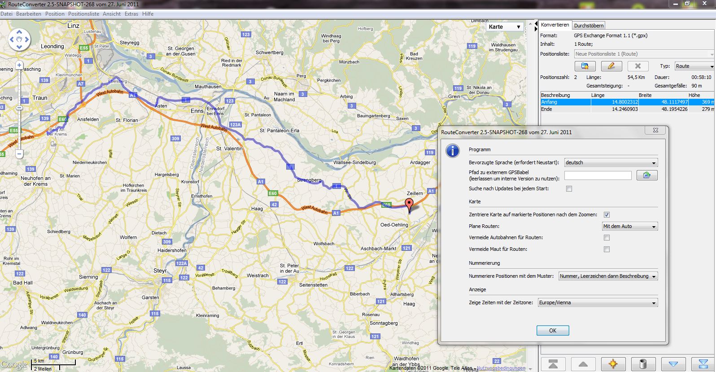This screenshot has width=716, height=372.
Task: Click the cylinder delete position button
Action: (643, 364)
